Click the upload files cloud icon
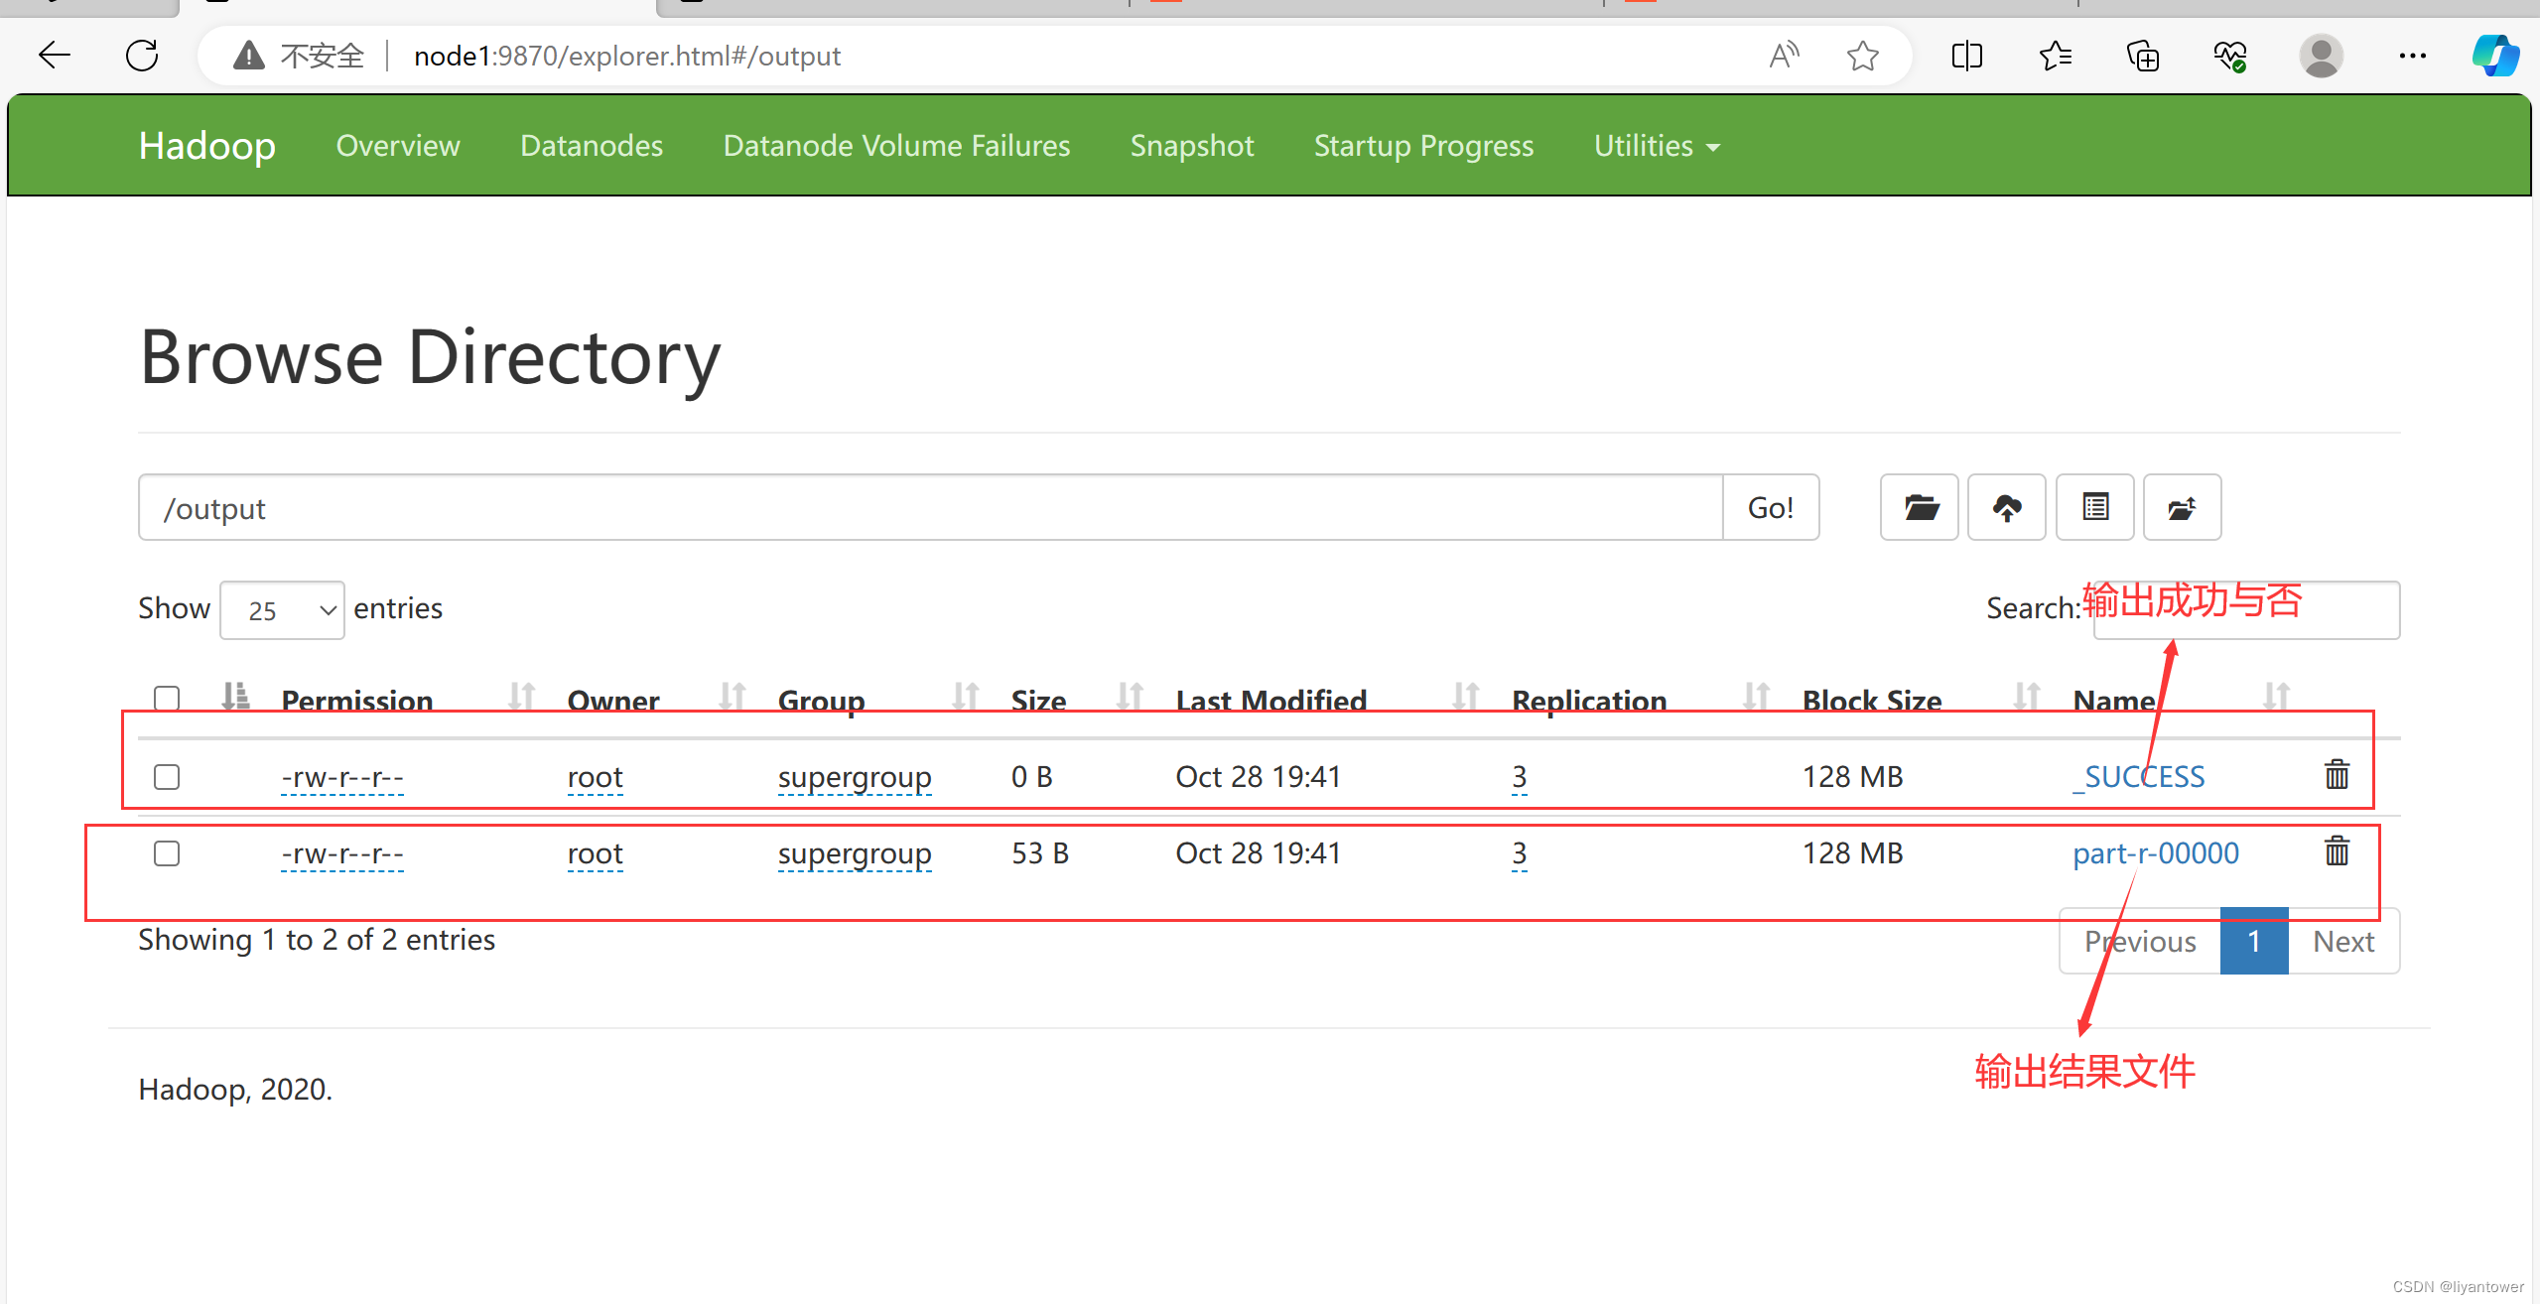2540x1304 pixels. (2007, 507)
